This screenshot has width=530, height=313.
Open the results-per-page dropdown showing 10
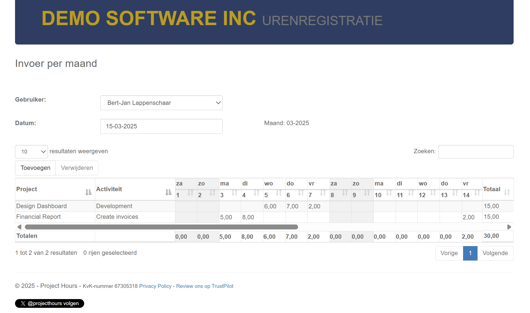31,152
